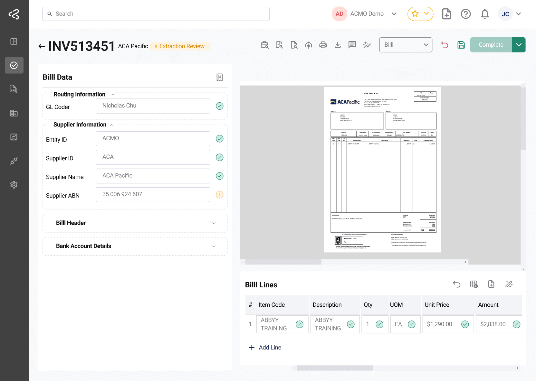Toggle the Unit Price cell check mark
536x381 pixels.
[x=465, y=324]
